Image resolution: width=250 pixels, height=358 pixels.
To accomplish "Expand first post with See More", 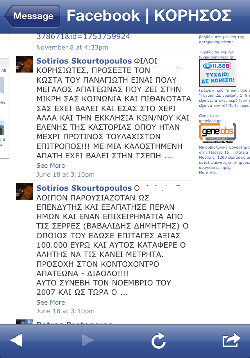I will (x=50, y=165).
